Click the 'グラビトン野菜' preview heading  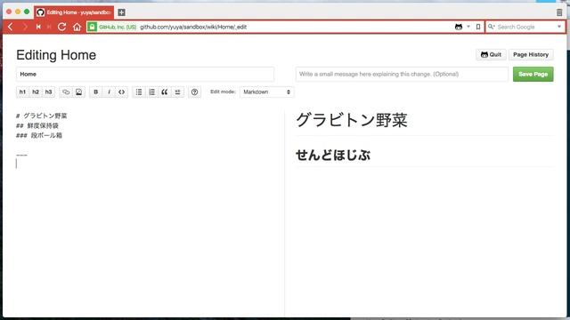tap(352, 120)
